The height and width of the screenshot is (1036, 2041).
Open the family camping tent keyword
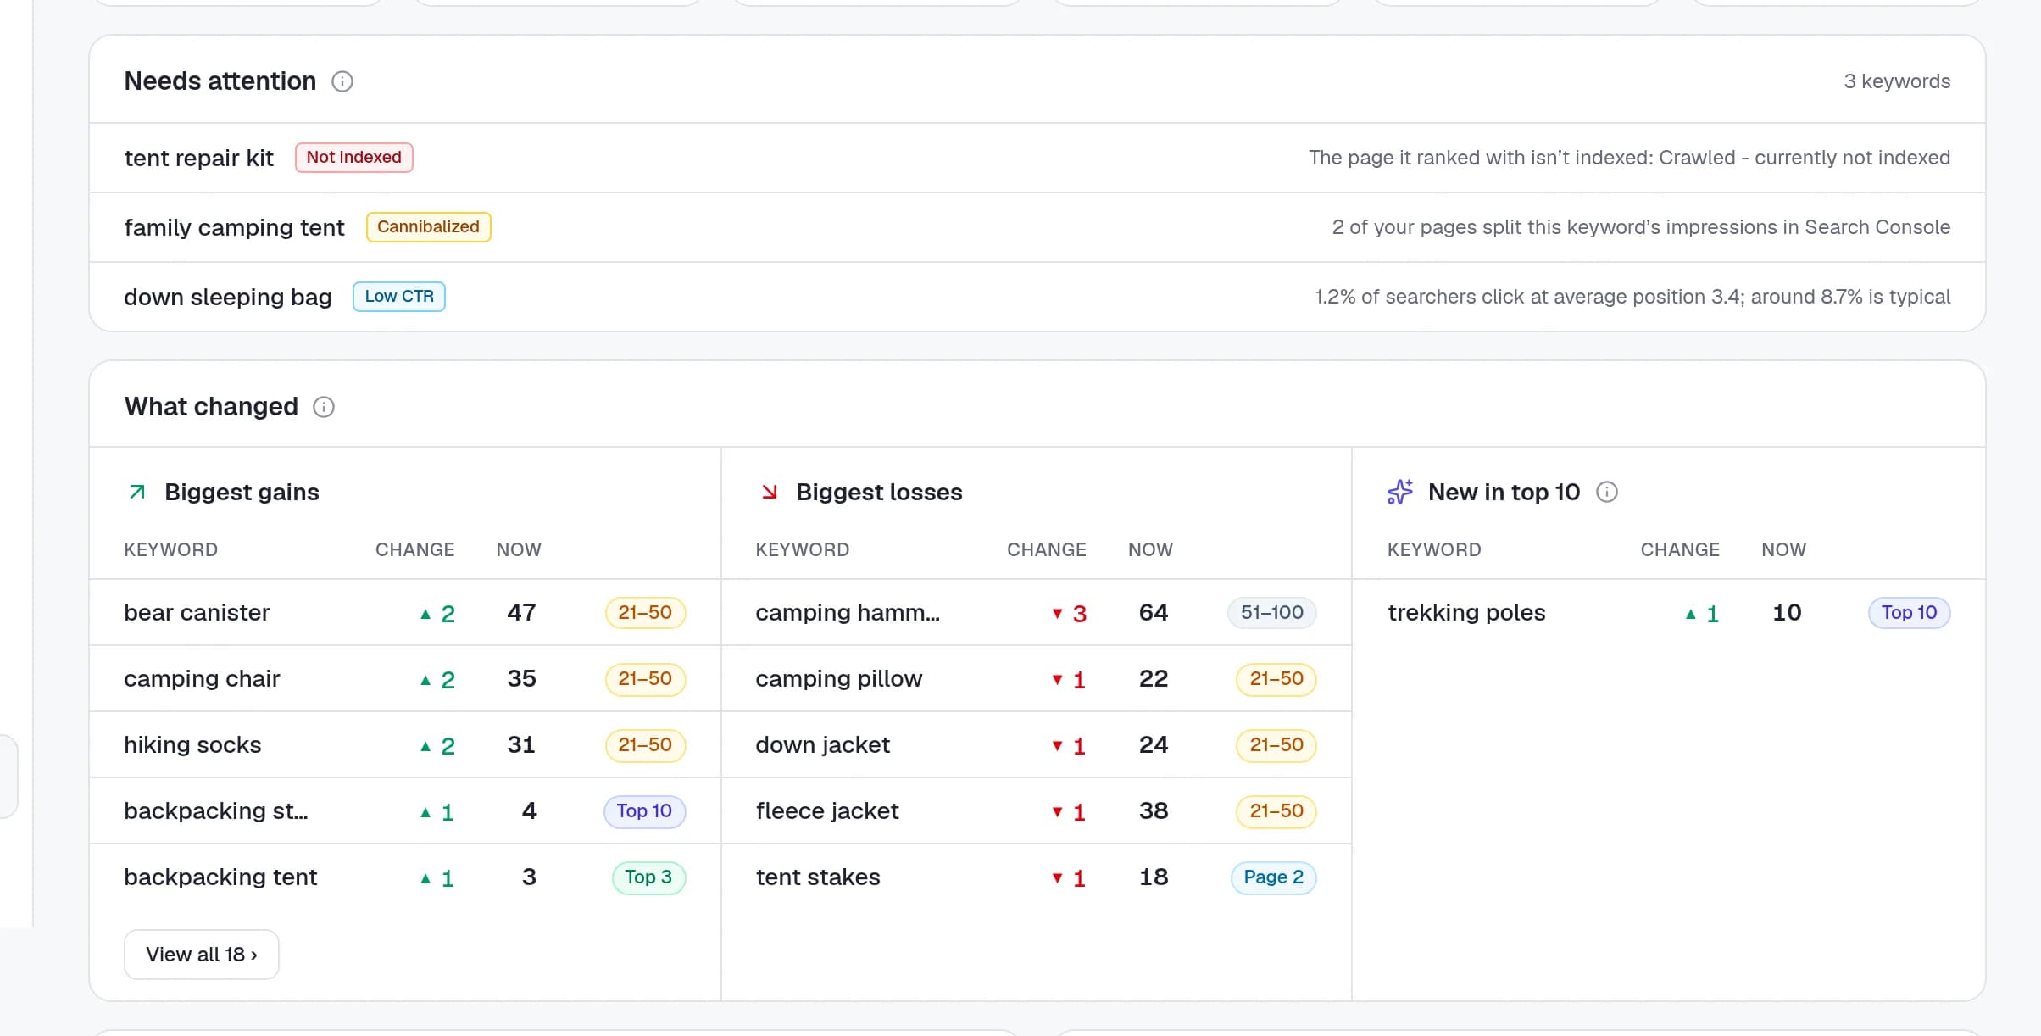(x=234, y=227)
